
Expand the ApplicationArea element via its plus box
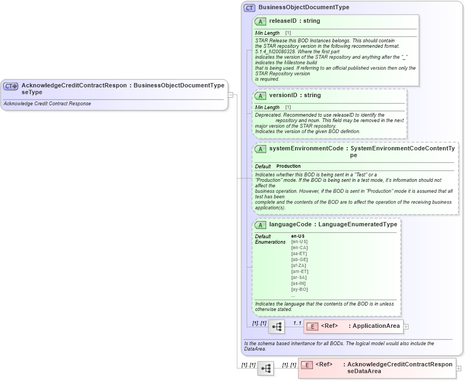[406, 326]
